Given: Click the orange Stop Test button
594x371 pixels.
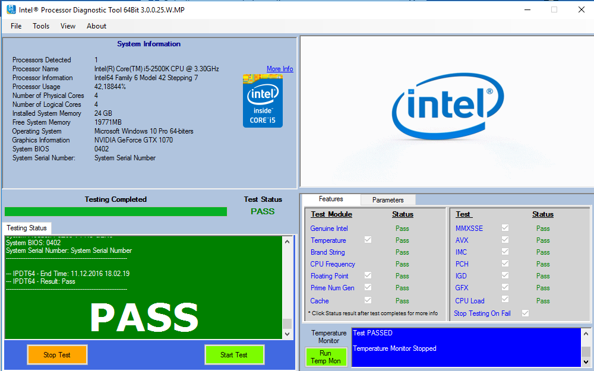Looking at the screenshot, I should point(57,355).
